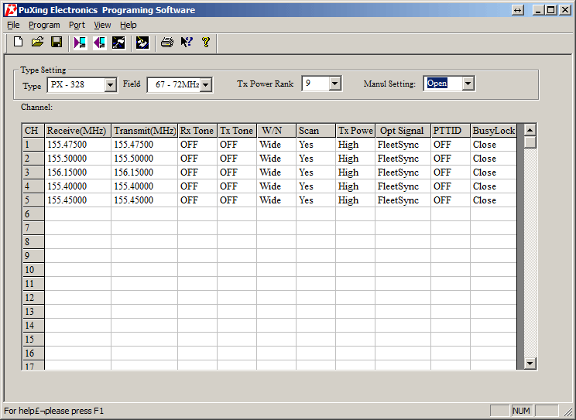Open the Type dropdown showing PX - 328
The height and width of the screenshot is (420, 576).
tap(110, 85)
